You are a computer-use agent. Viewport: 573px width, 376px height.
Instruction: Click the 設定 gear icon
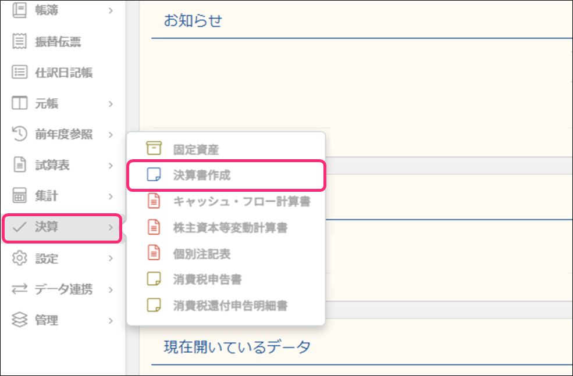[20, 258]
